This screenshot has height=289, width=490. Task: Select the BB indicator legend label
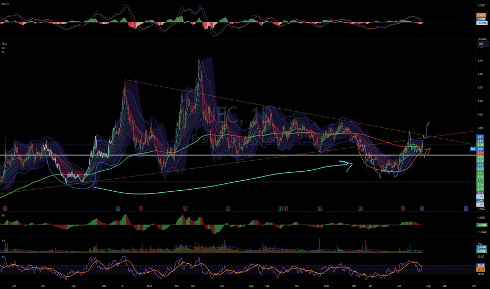[3, 48]
